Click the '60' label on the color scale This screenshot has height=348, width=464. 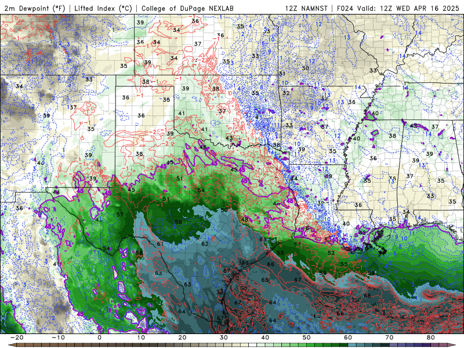(x=348, y=338)
